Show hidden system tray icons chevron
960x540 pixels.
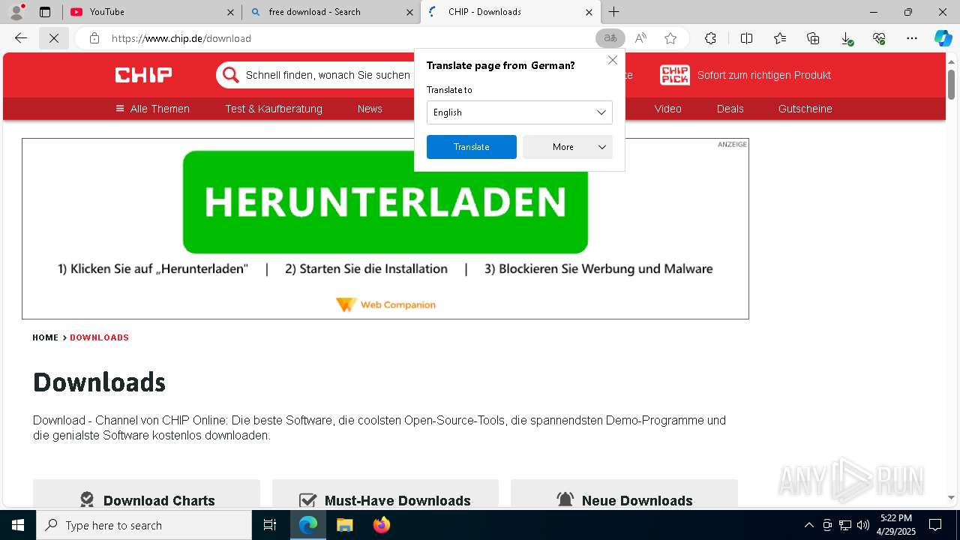[x=808, y=525]
